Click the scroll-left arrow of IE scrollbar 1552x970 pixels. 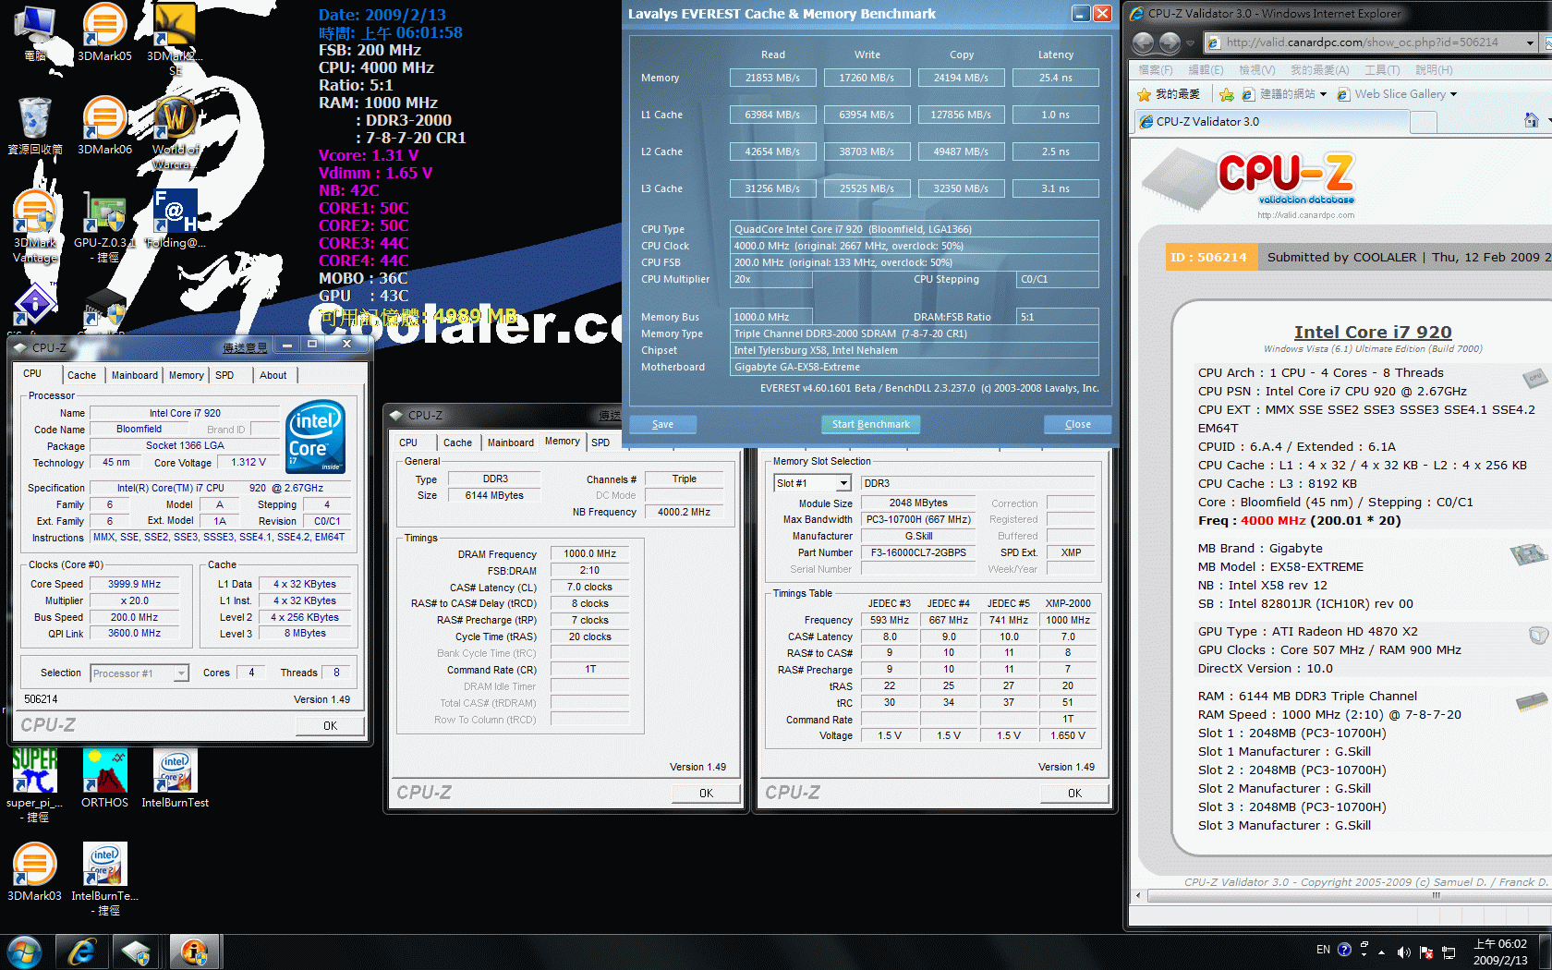[x=1138, y=895]
